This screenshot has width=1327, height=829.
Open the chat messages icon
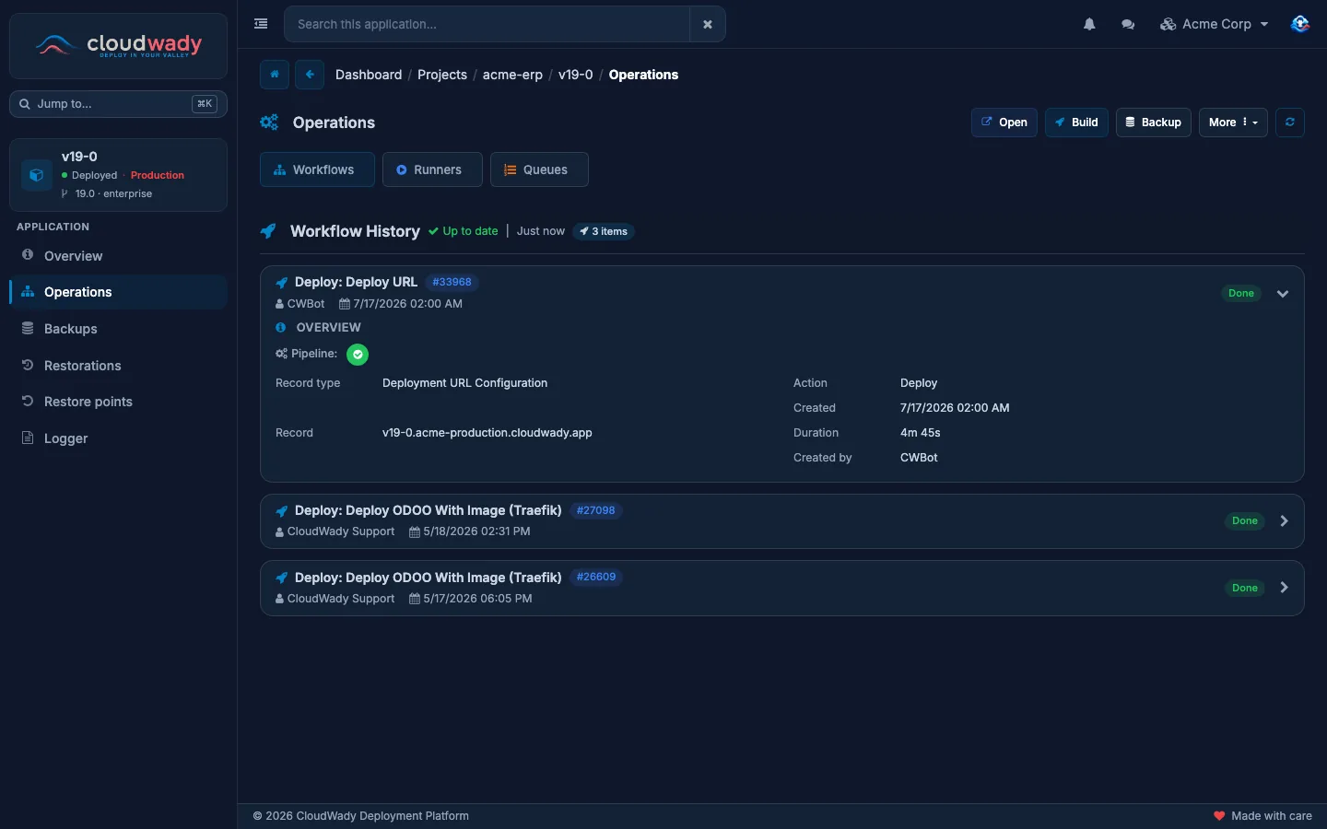(1128, 24)
